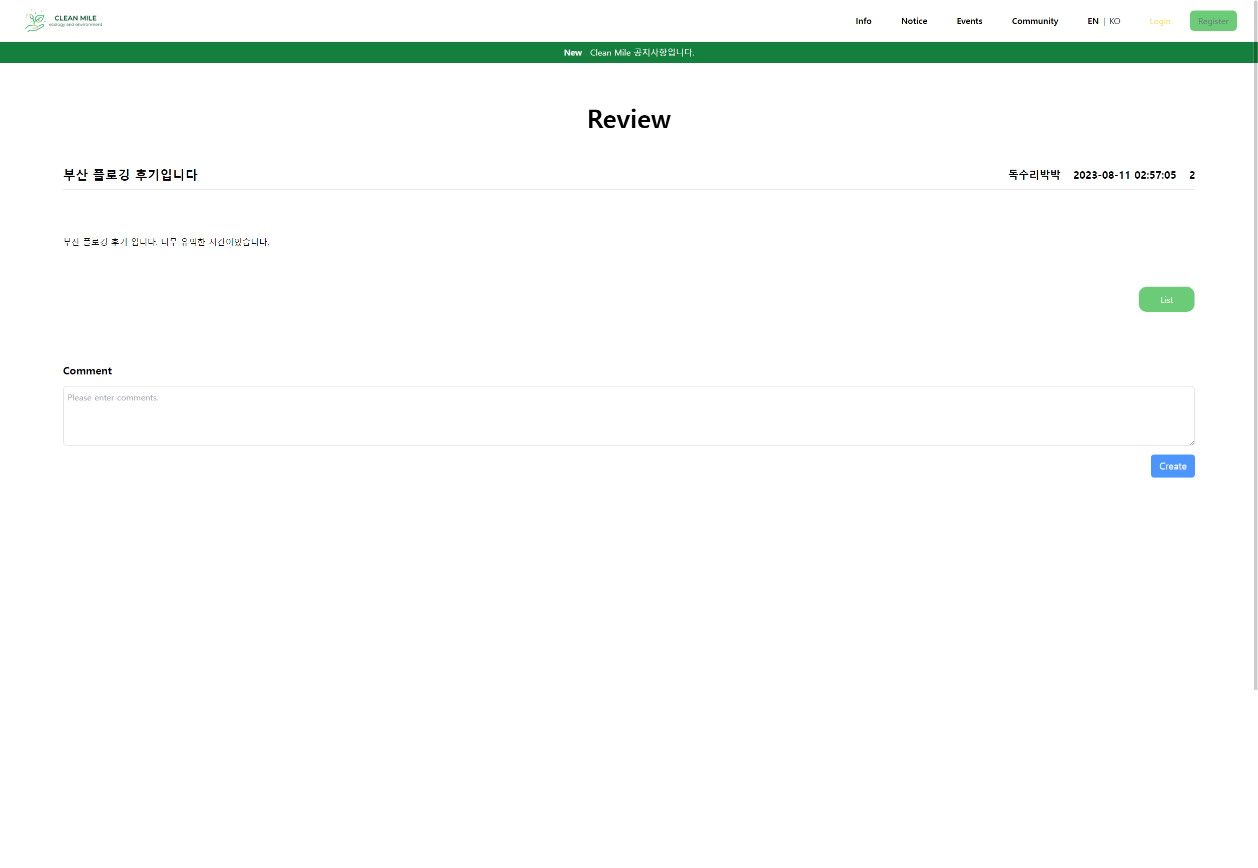The image size is (1258, 868).
Task: Open the Events menu
Action: [969, 21]
